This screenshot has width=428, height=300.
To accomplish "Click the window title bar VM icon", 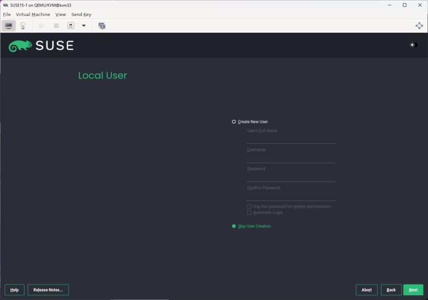I will [5, 5].
